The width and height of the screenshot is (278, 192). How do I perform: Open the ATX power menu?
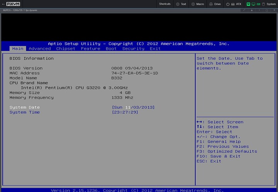click(234, 4)
